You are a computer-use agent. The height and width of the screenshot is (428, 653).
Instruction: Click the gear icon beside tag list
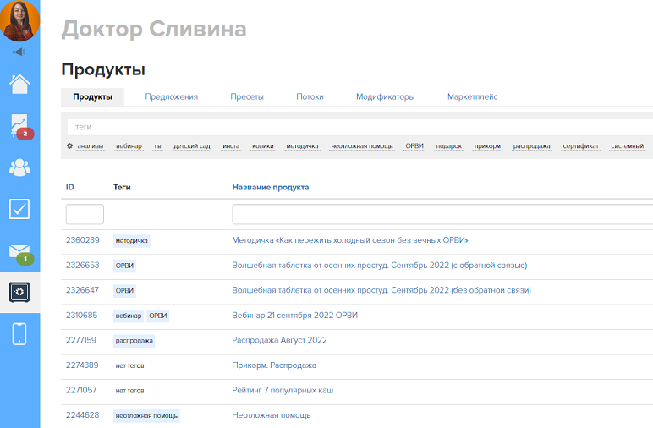pyautogui.click(x=69, y=146)
